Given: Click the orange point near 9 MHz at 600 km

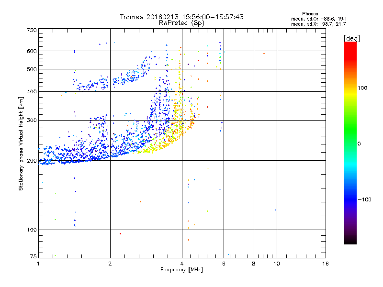Looking at the screenshot, I should click(x=264, y=54).
